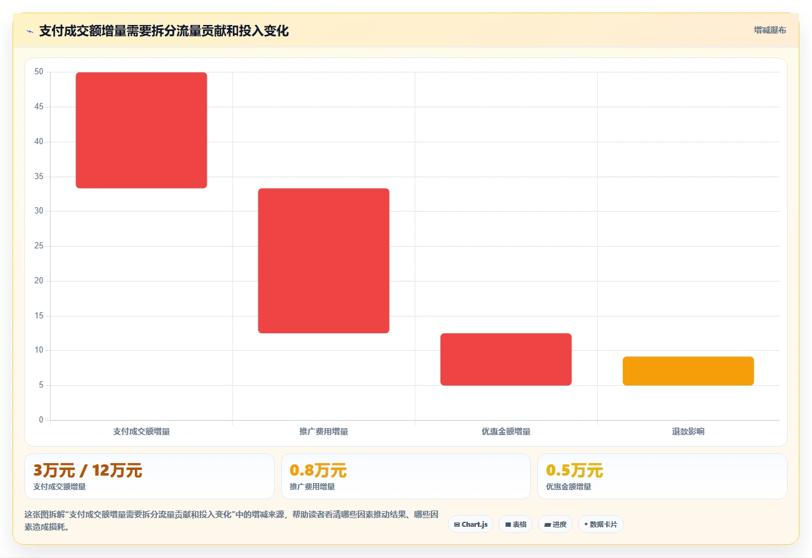Click the x-axis label 优惠金额增量
Viewport: 812px width, 558px height.
pyautogui.click(x=506, y=431)
